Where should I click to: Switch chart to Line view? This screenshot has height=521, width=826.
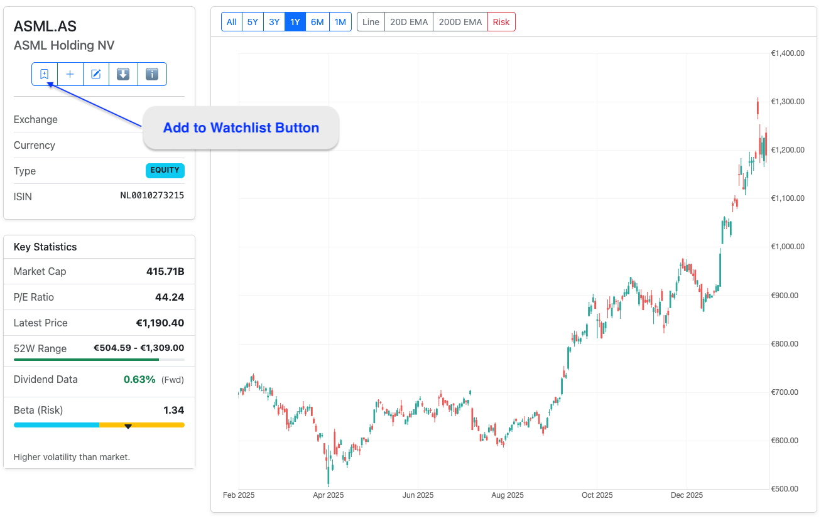[371, 22]
